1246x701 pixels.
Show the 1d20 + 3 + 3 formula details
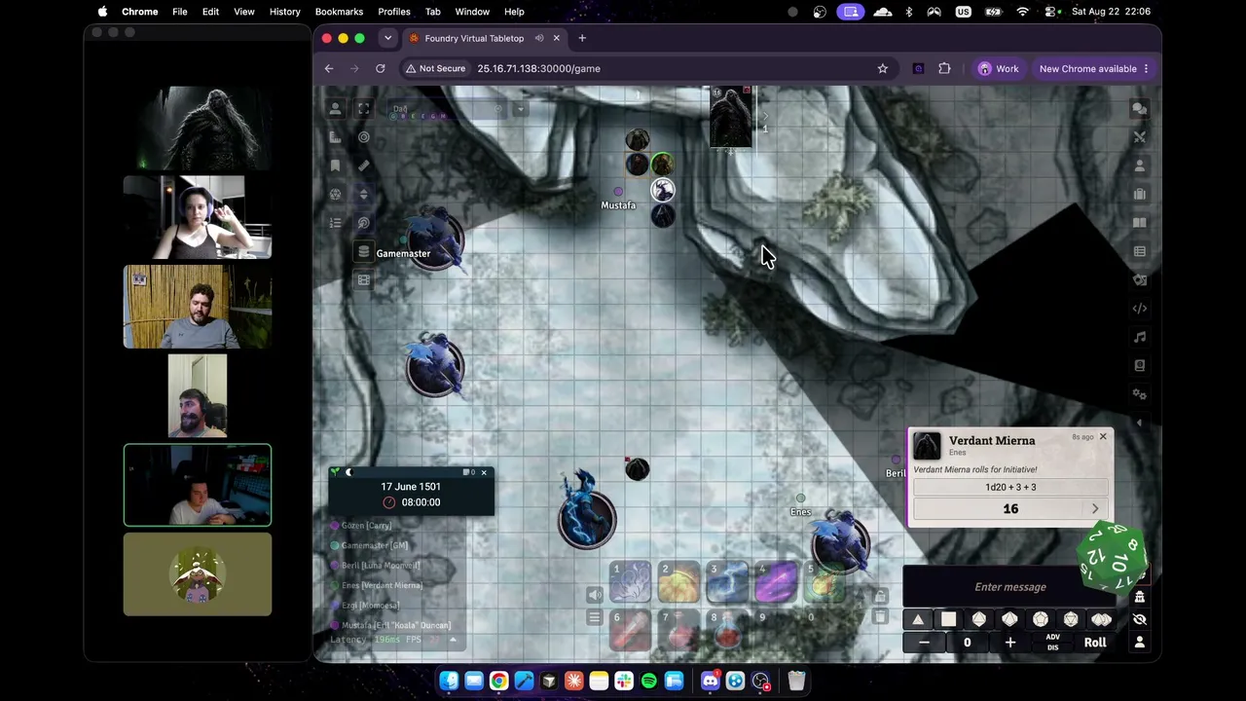1010,487
